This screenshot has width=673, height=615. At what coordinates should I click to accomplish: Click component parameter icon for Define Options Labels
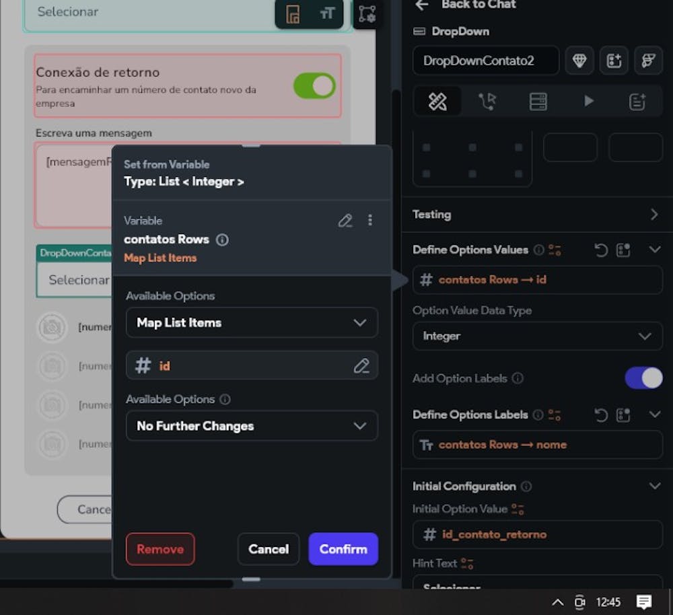pos(623,414)
